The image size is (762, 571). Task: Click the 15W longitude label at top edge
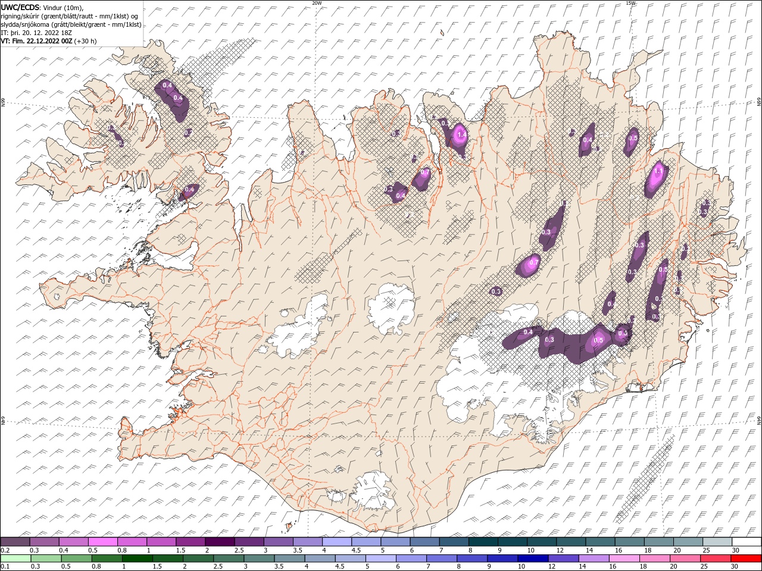(630, 3)
